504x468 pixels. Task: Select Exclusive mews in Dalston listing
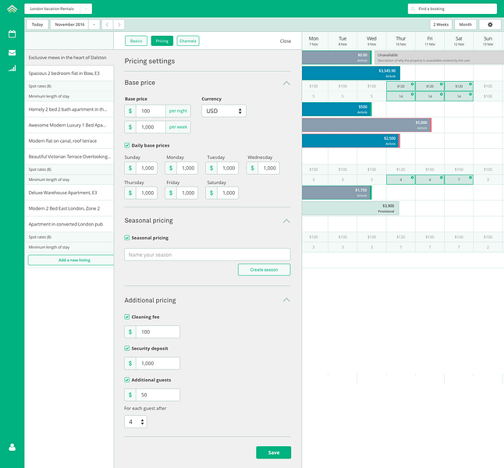point(69,58)
